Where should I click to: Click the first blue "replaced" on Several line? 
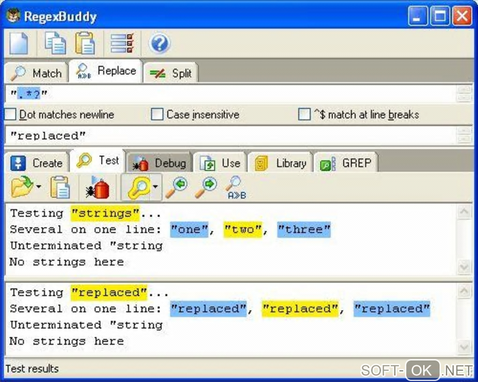pos(208,309)
